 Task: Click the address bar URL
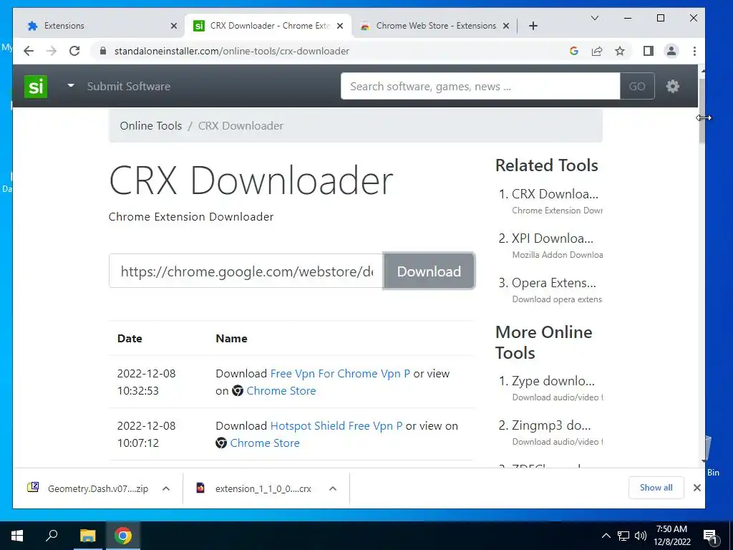click(x=231, y=51)
